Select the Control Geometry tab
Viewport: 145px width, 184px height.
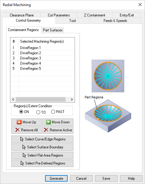pos(28,20)
